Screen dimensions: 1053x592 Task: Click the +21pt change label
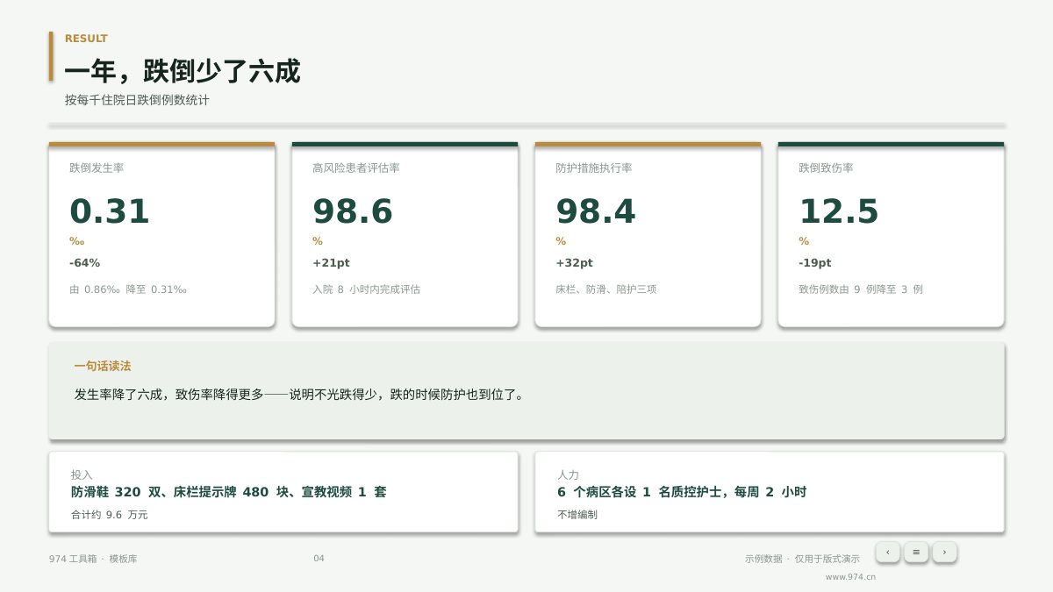click(x=331, y=263)
